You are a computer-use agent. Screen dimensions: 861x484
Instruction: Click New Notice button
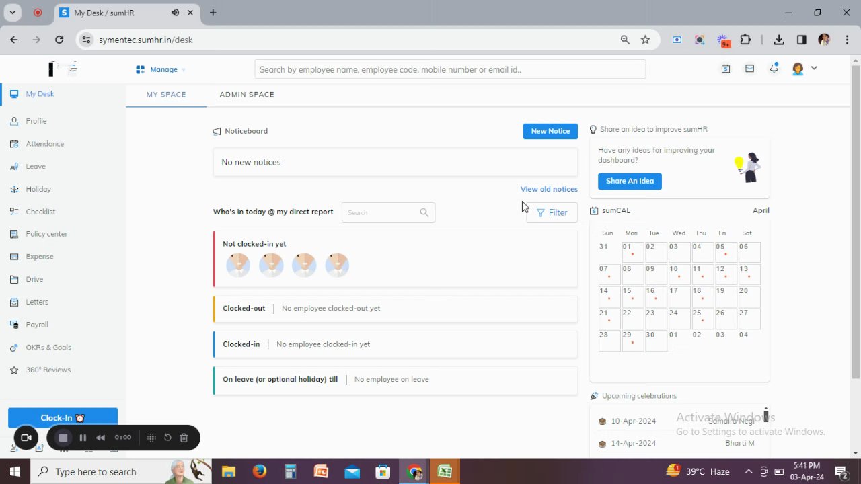550,131
